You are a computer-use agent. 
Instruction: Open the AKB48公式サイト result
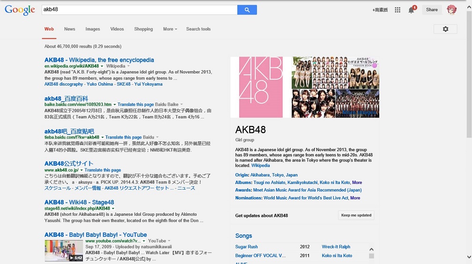69,163
